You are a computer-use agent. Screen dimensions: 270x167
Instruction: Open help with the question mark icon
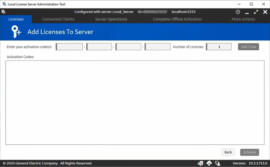[238, 12]
